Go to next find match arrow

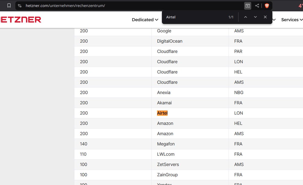tap(255, 17)
